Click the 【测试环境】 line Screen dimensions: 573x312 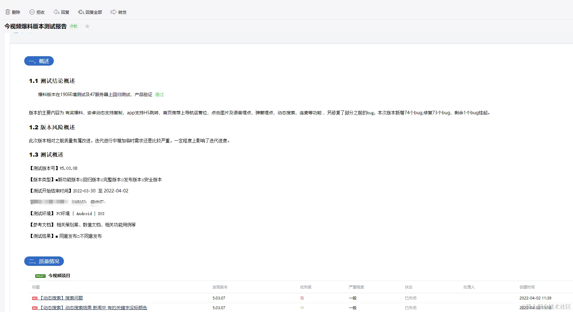(x=67, y=213)
